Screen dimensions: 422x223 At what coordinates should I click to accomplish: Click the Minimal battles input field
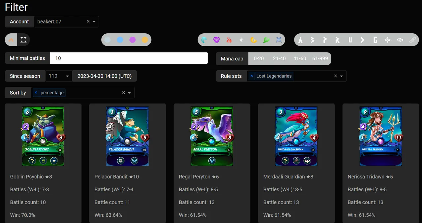(x=129, y=58)
